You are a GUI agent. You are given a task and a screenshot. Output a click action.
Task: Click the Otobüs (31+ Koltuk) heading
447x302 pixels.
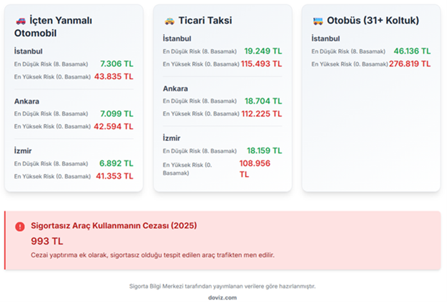(373, 21)
